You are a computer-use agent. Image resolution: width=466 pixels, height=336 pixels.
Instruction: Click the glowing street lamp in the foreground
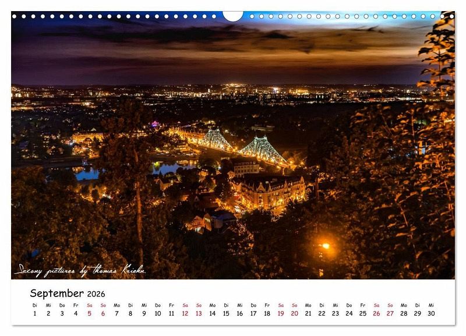pos(326,246)
